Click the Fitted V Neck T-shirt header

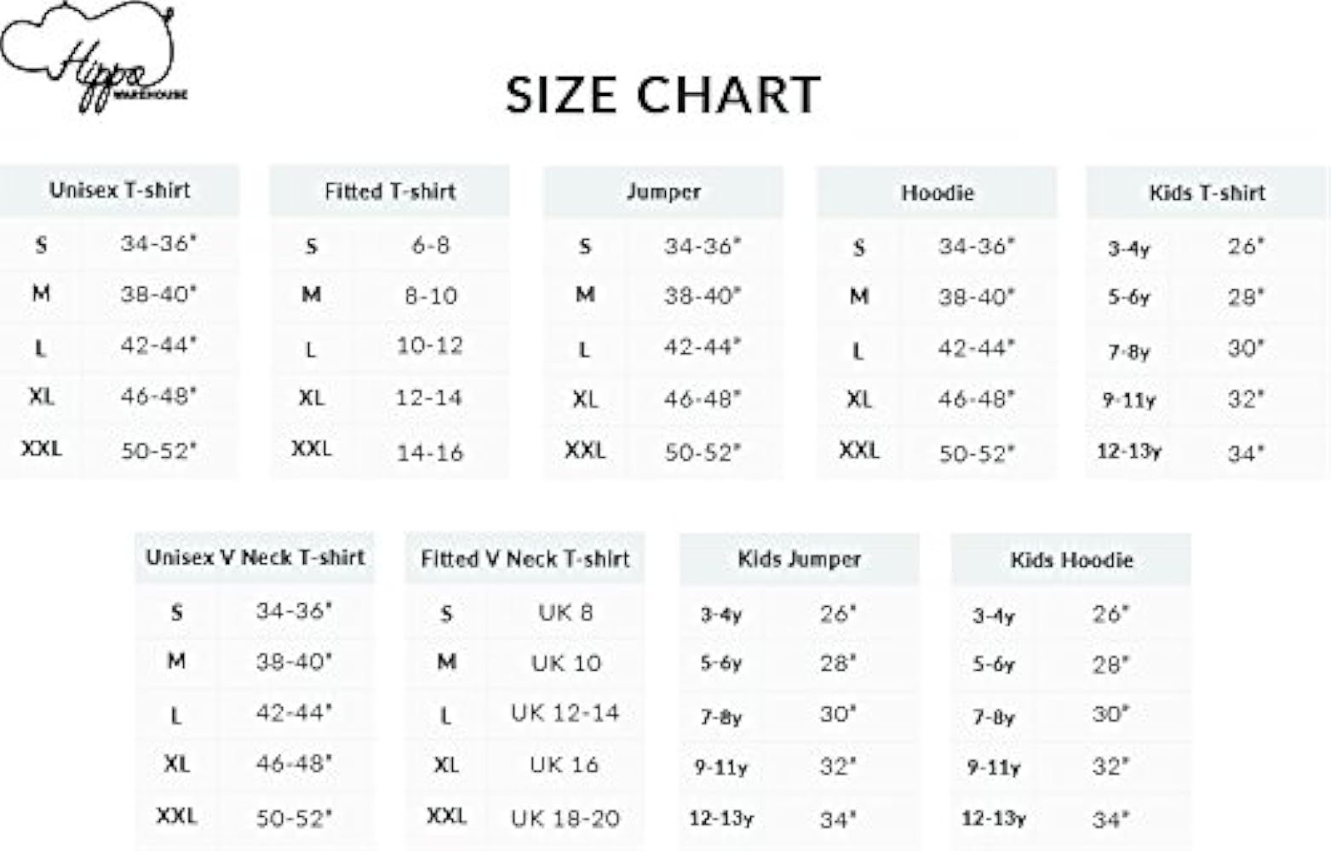tap(525, 559)
